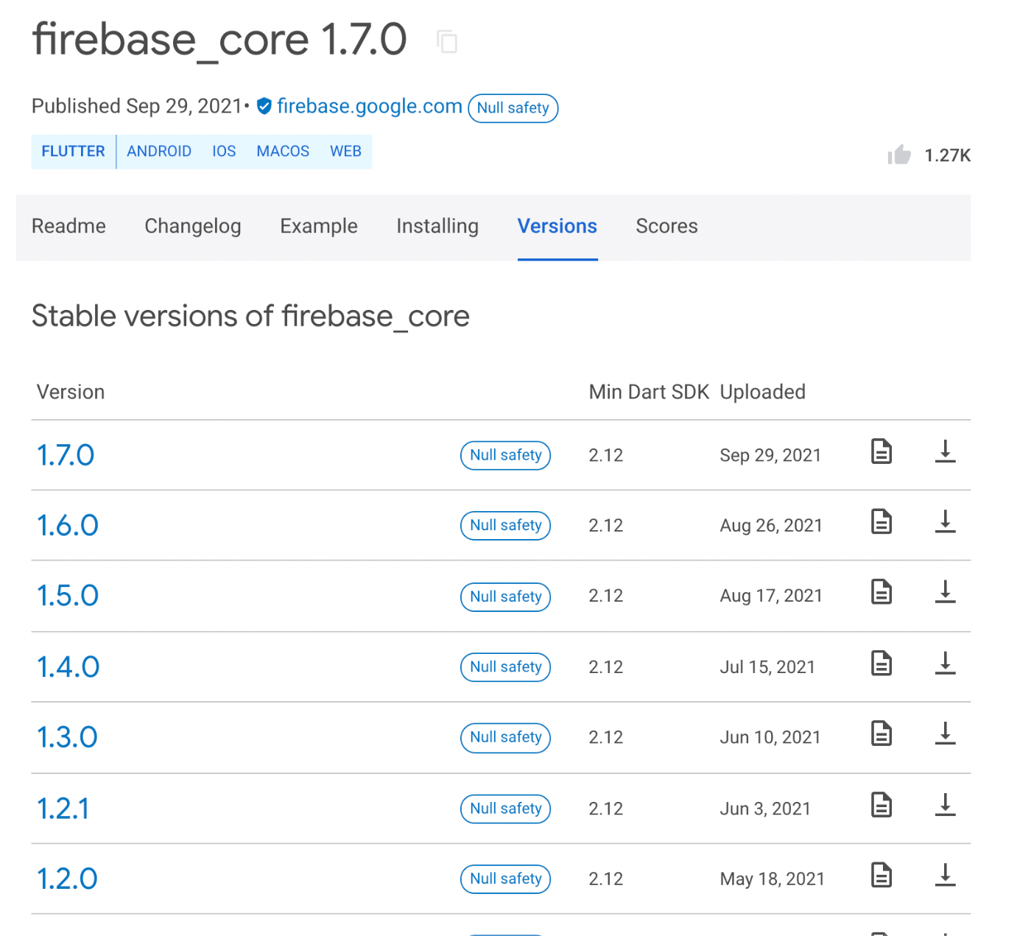1031x936 pixels.
Task: Click the verified publisher shield icon
Action: (x=264, y=107)
